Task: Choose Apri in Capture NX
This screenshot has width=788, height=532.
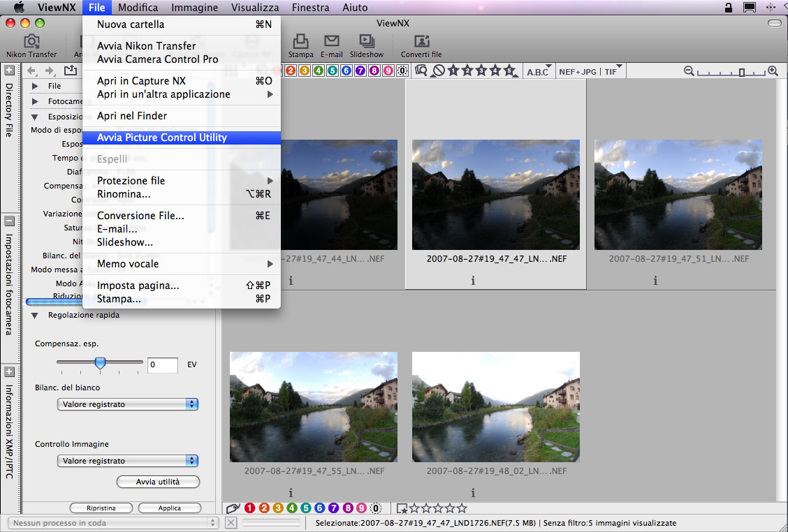Action: point(182,81)
